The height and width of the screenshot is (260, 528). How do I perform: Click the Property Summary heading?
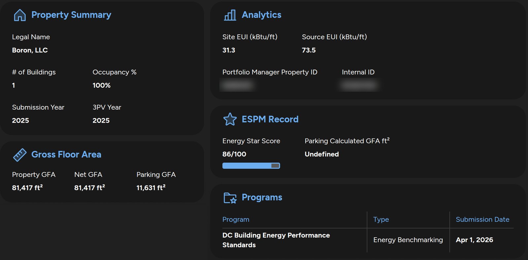pos(71,15)
